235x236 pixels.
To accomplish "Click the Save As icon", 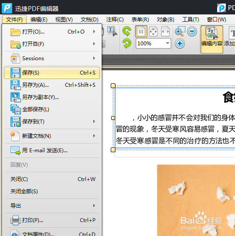I will pyautogui.click(x=16, y=85).
